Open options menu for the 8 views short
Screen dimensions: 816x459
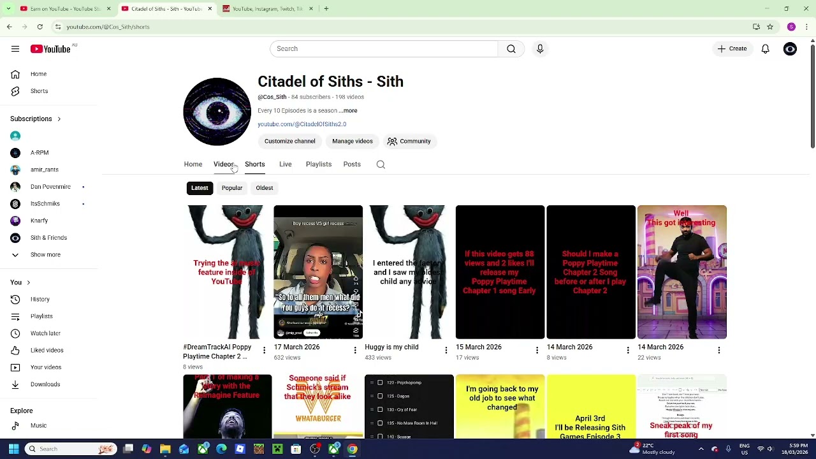[x=628, y=350]
